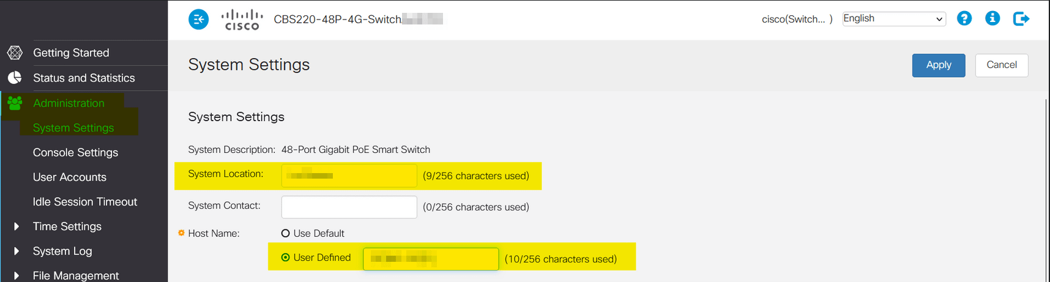Collapse the sidebar navigation toggle icon

click(198, 20)
